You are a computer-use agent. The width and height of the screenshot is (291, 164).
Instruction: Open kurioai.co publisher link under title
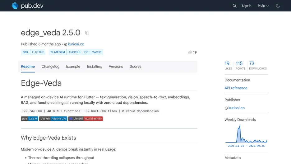(76, 44)
